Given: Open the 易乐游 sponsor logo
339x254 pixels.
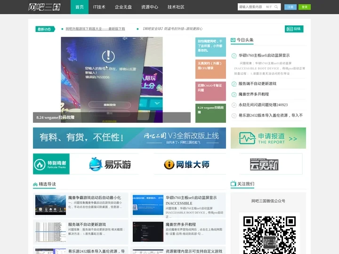Looking at the screenshot, I should [110, 164].
